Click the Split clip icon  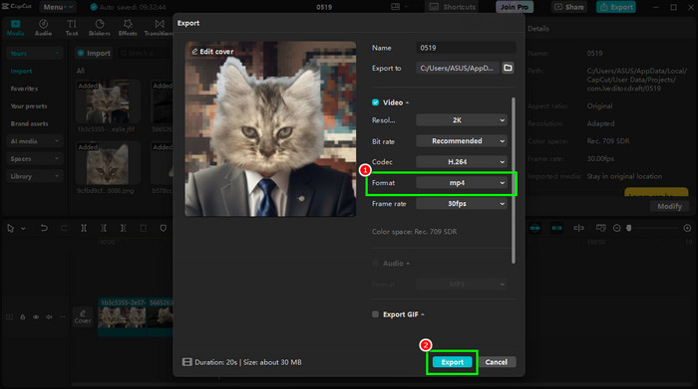(x=84, y=228)
